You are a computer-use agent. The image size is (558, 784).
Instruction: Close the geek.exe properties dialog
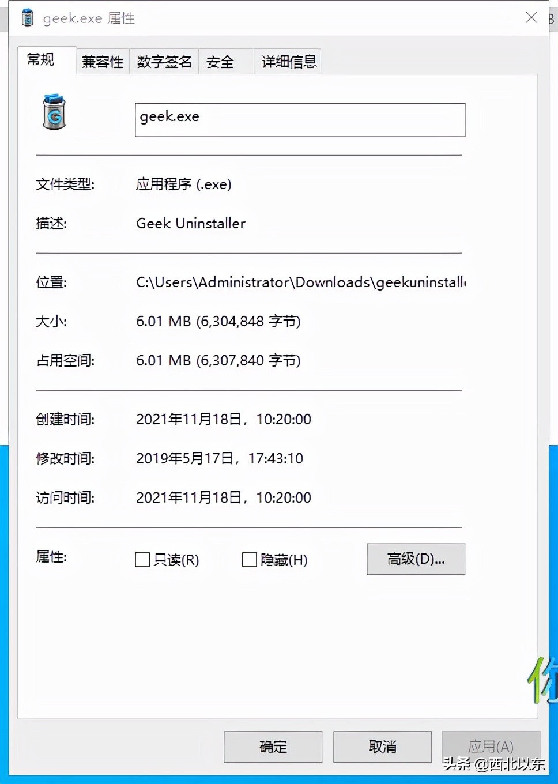(531, 18)
